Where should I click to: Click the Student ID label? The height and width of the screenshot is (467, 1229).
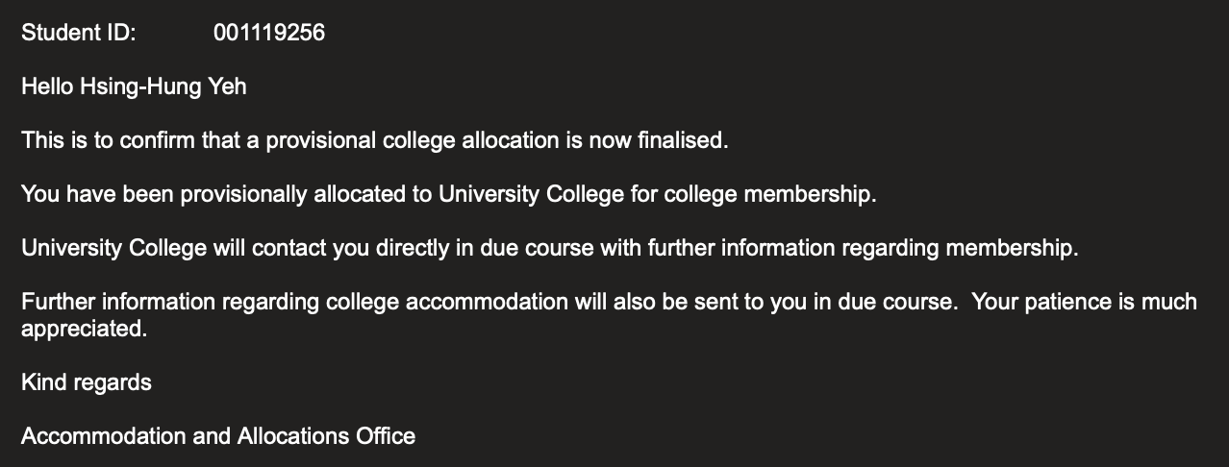point(79,34)
